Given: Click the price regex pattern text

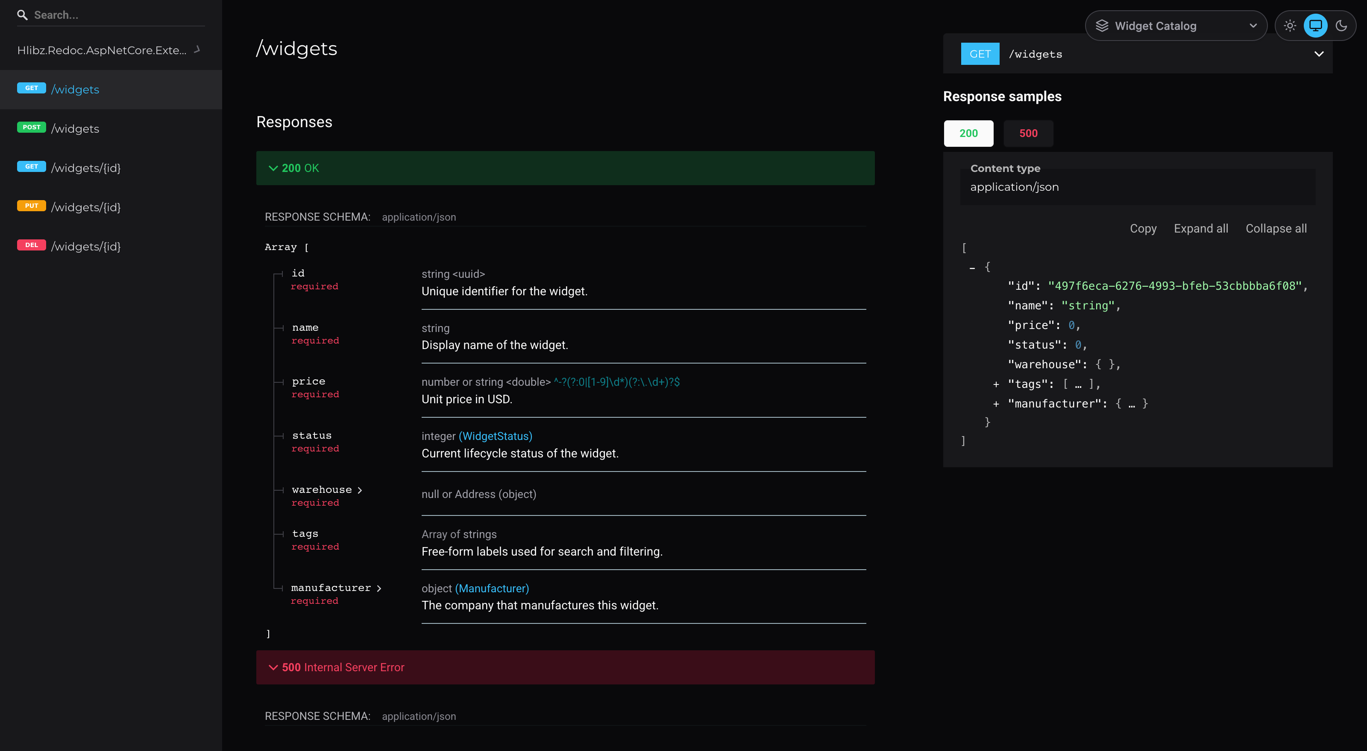Looking at the screenshot, I should click(616, 382).
